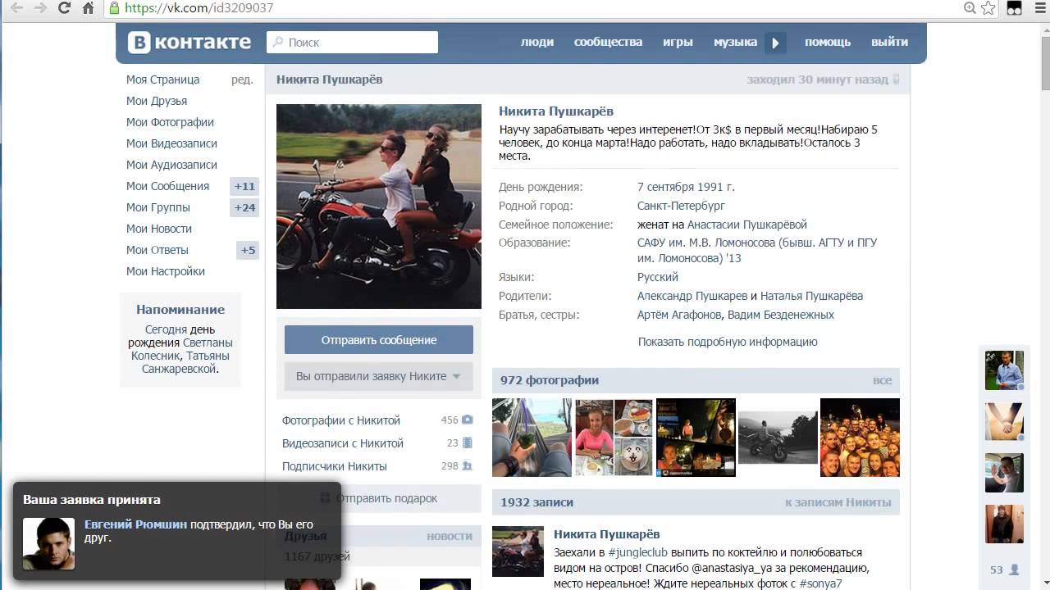Click gift icon near Отправить подарок
This screenshot has width=1050, height=590.
pyautogui.click(x=325, y=498)
